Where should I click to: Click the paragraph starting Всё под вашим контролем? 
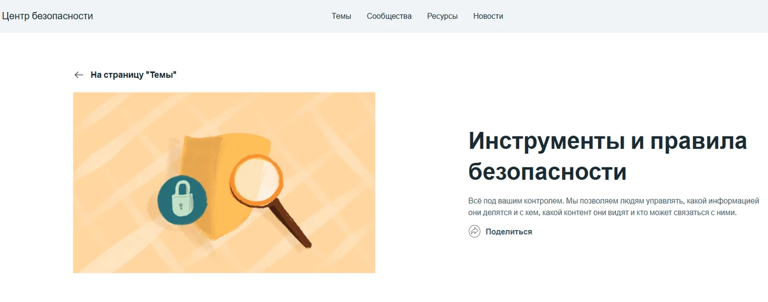613,207
